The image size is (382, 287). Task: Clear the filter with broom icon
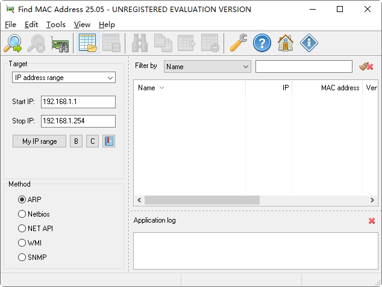(x=366, y=66)
